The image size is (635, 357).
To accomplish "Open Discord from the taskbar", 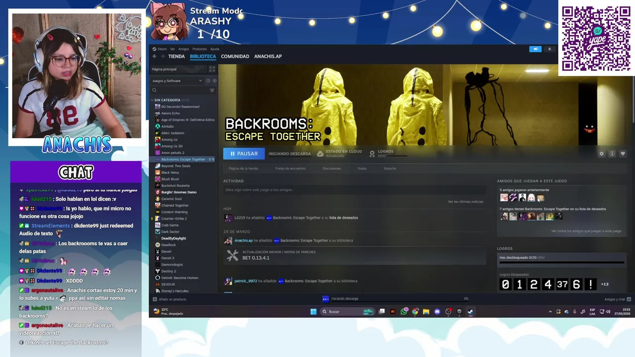I will 437,311.
